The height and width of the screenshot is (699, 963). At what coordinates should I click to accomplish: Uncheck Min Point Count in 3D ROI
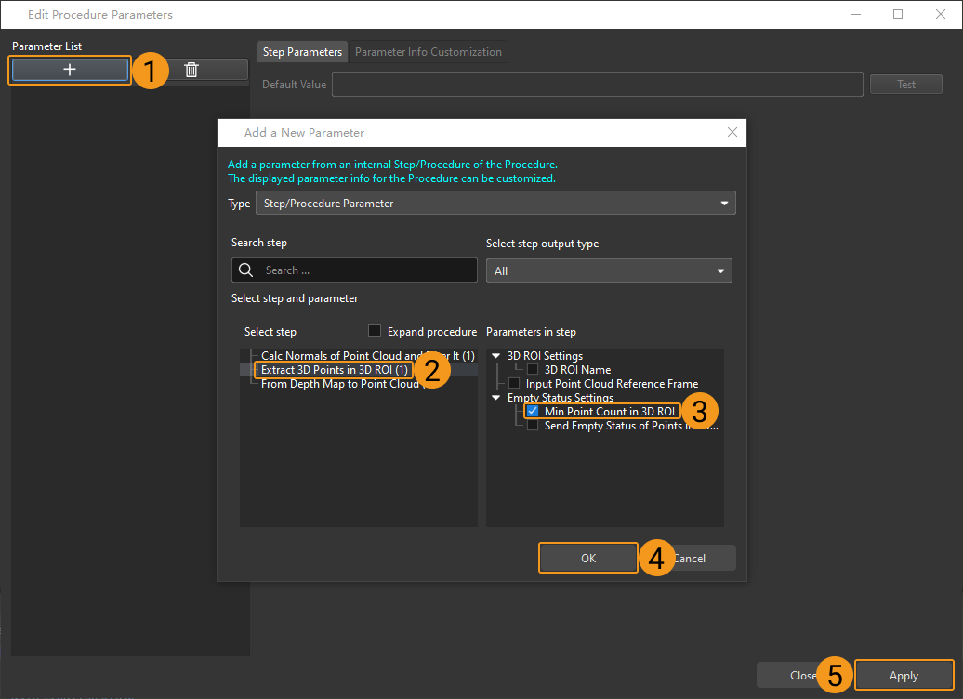click(533, 412)
